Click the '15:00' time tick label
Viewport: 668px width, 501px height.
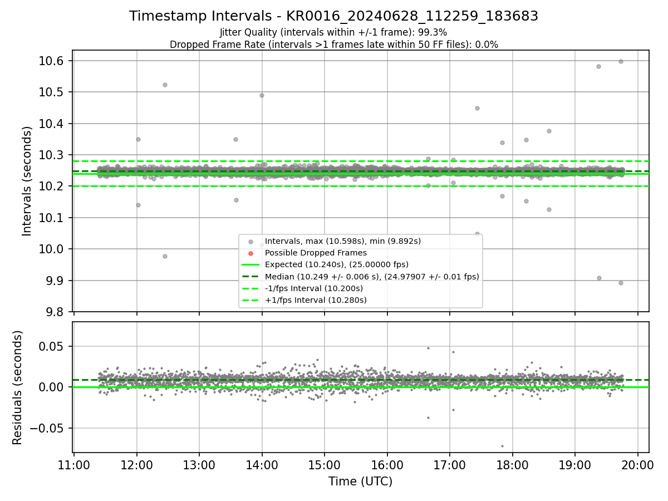325,464
